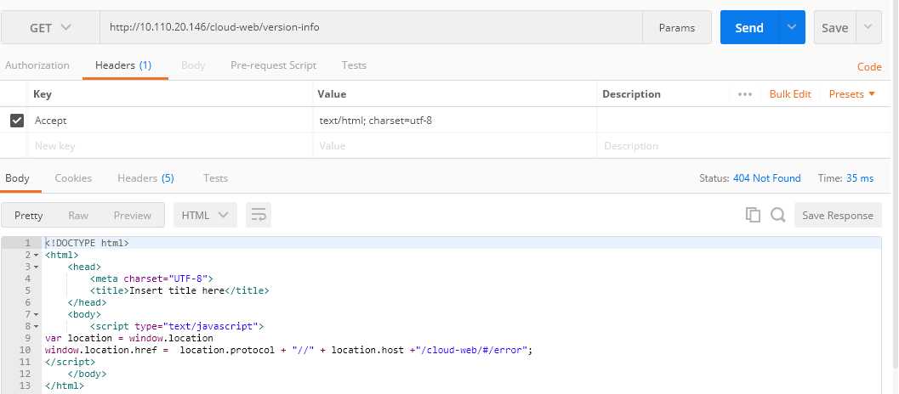Click the meta charset="UTF-8" line
This screenshot has width=899, height=394.
click(151, 279)
